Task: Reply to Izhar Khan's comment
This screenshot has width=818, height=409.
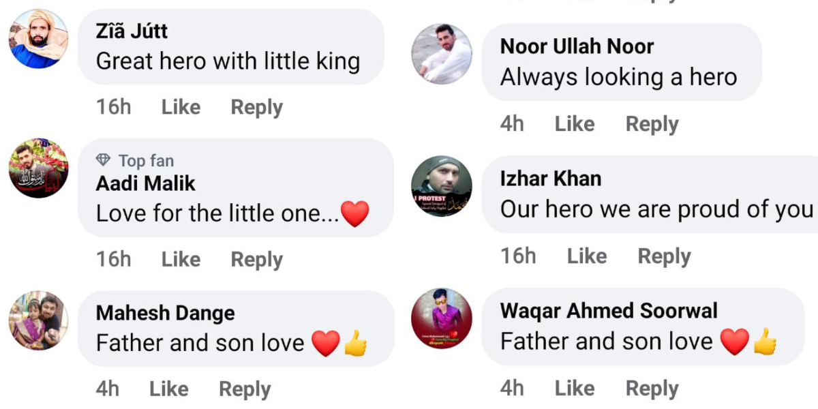Action: coord(664,256)
